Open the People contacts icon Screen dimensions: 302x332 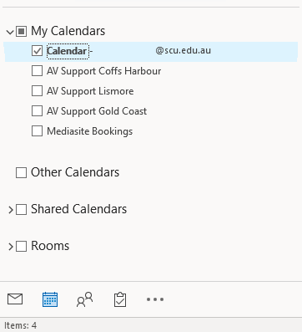tap(84, 299)
